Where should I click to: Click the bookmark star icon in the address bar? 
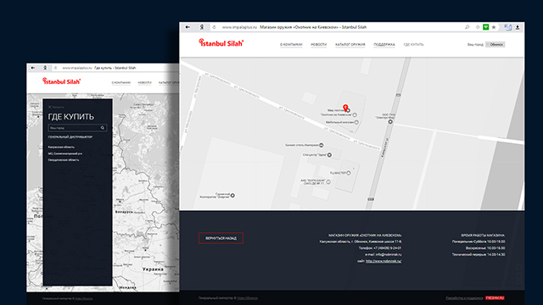(x=494, y=27)
